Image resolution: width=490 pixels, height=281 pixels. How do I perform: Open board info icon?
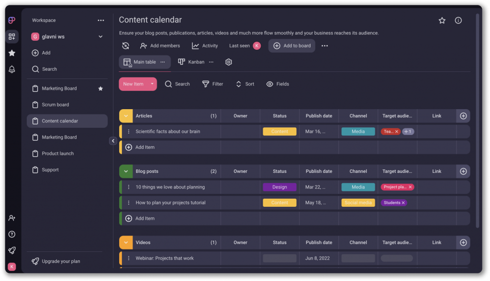[x=458, y=21]
